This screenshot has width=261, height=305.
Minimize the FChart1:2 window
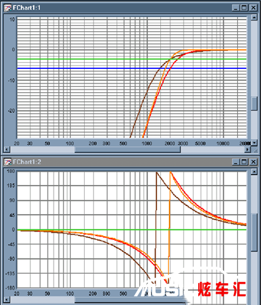click(x=236, y=162)
